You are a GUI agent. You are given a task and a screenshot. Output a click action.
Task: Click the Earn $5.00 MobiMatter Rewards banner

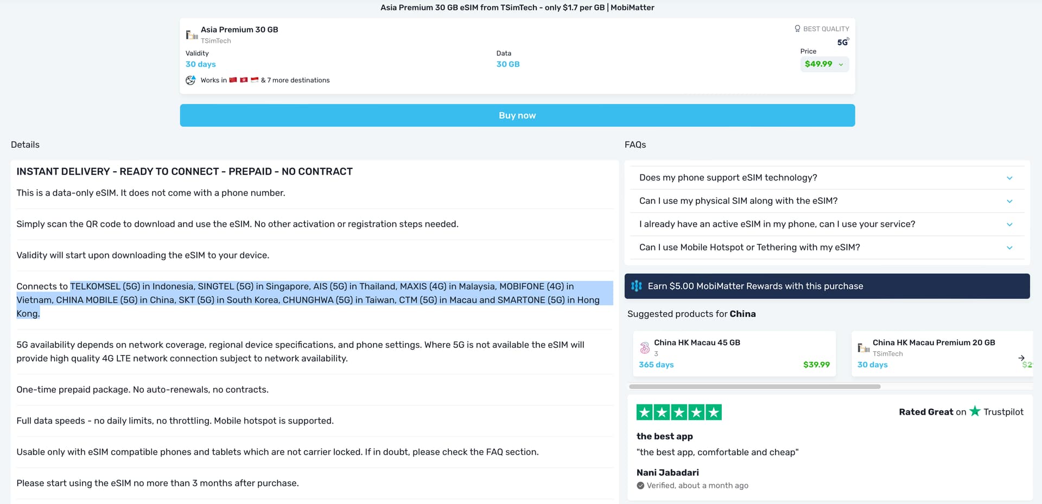[x=827, y=286]
